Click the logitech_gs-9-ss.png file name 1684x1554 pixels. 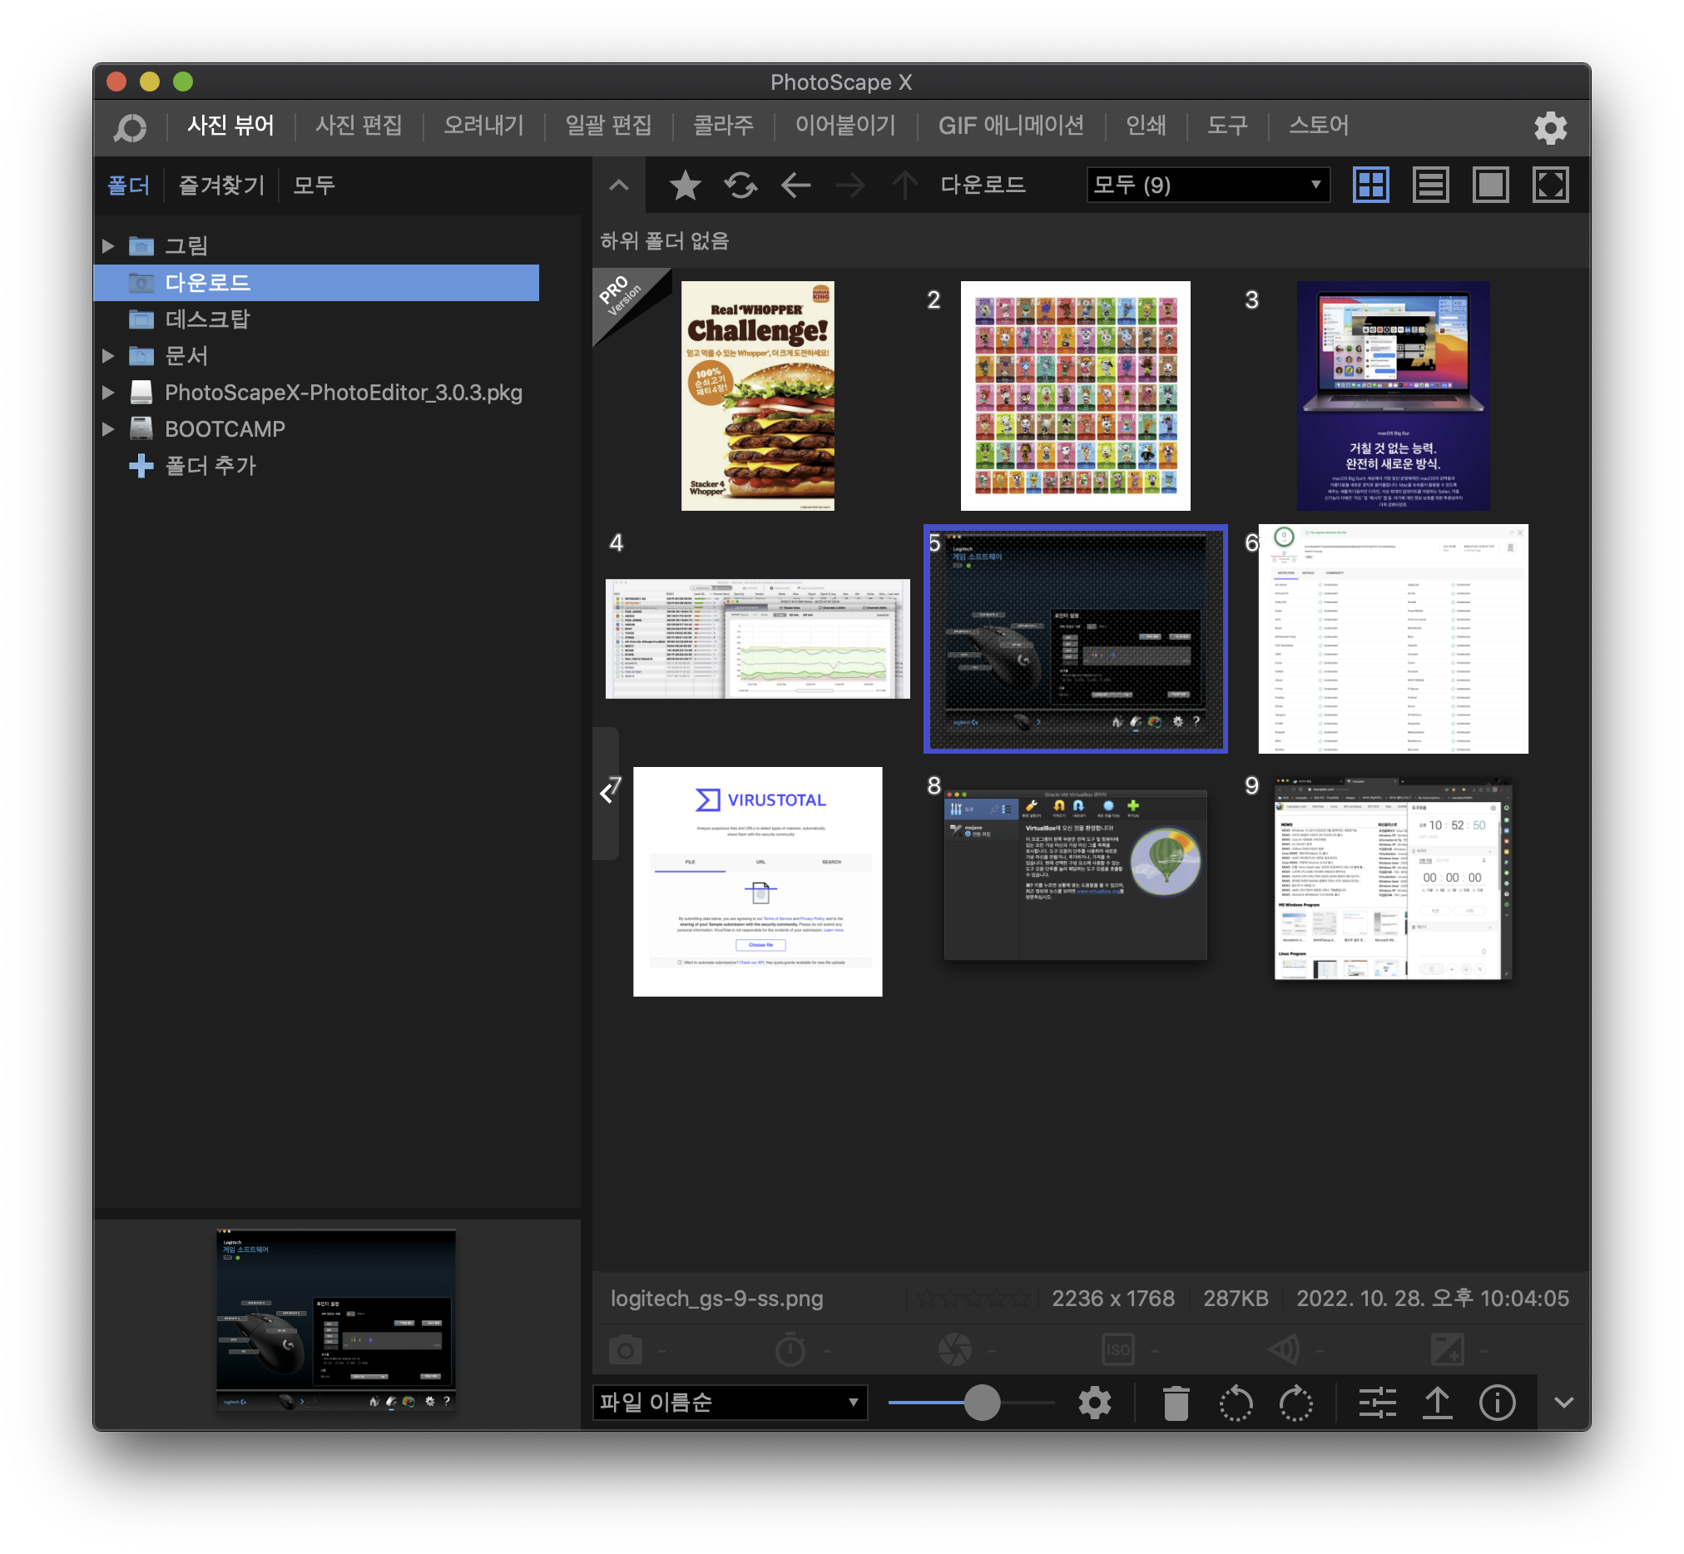716,1298
